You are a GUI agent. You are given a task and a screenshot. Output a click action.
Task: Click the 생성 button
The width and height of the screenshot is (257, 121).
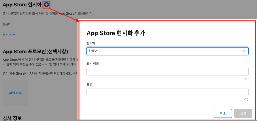(x=243, y=113)
